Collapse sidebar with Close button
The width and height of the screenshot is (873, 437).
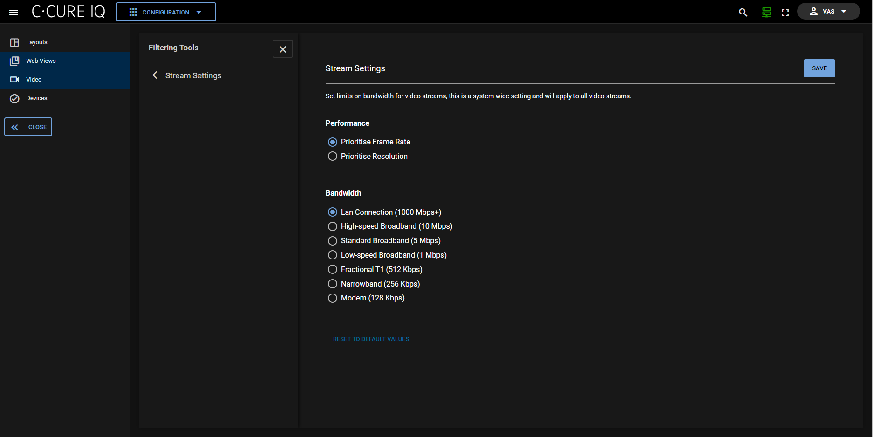point(28,127)
